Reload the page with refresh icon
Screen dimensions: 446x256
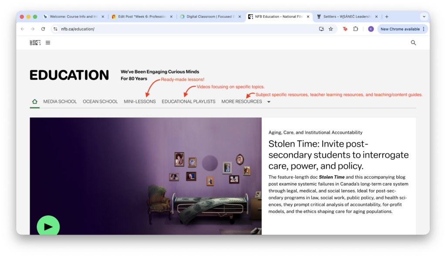(x=43, y=29)
